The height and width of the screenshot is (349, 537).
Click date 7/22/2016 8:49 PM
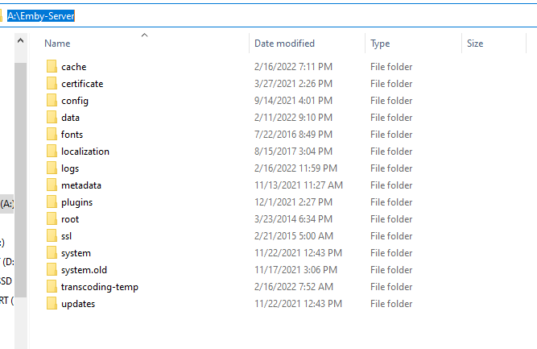[293, 135]
